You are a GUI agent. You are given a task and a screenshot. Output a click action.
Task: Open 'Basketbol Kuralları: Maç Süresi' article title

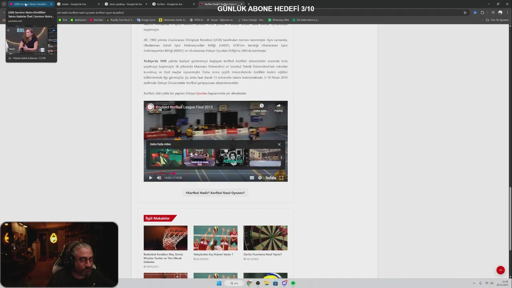(x=163, y=258)
